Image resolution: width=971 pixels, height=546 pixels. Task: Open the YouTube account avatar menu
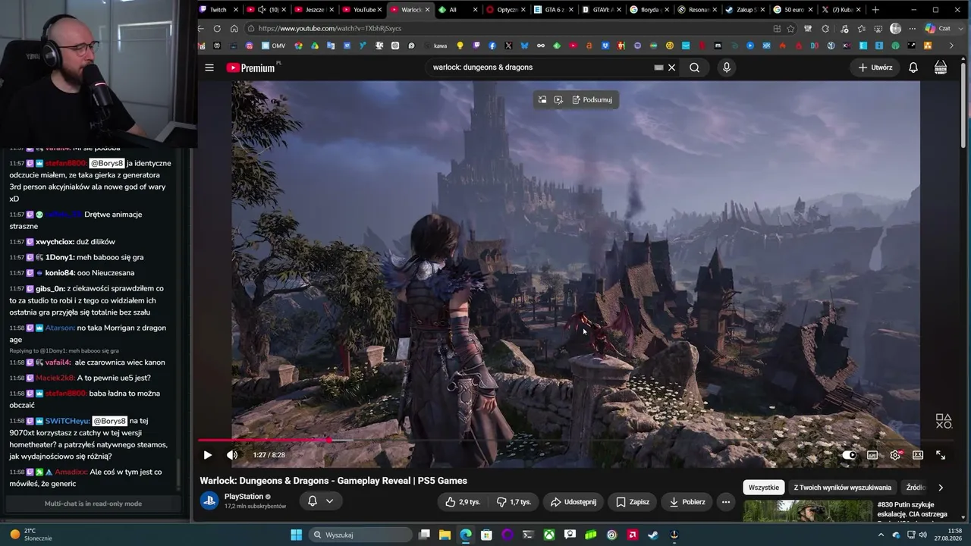click(941, 67)
